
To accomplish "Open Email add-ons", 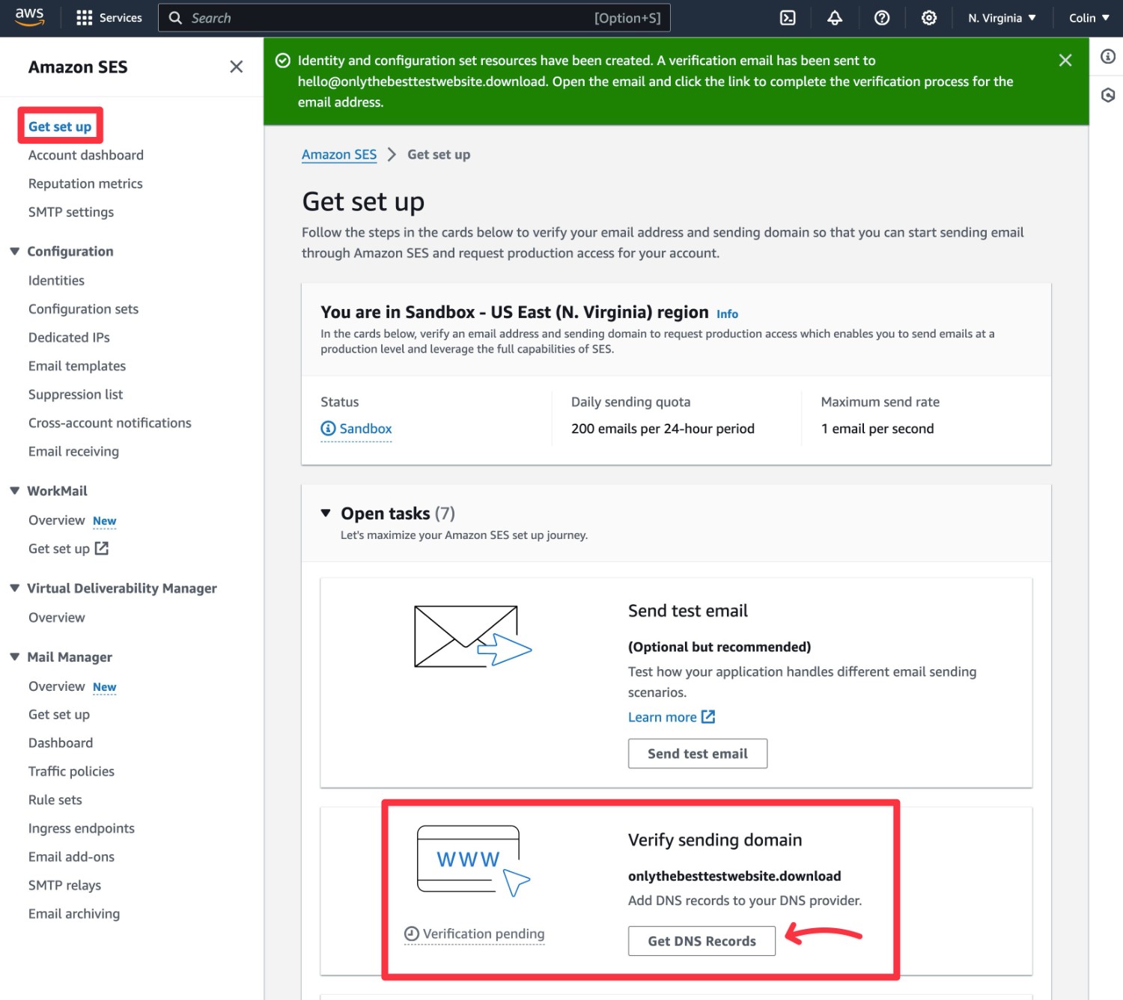I will pyautogui.click(x=71, y=856).
